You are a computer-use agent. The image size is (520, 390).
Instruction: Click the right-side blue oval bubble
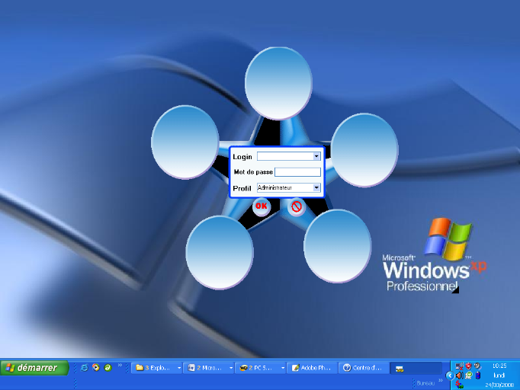364,149
